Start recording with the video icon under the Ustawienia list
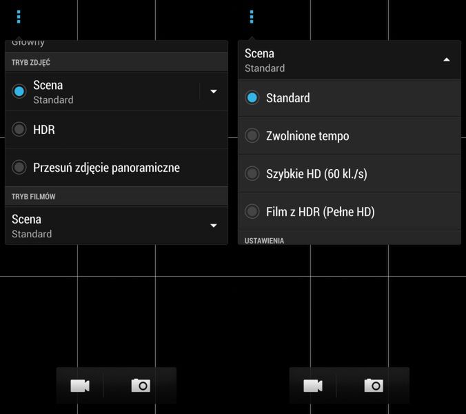466x414 pixels. 313,385
